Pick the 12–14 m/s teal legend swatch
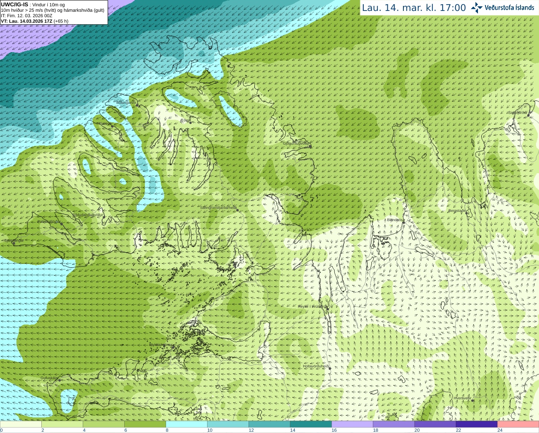The width and height of the screenshot is (539, 433). point(269,424)
